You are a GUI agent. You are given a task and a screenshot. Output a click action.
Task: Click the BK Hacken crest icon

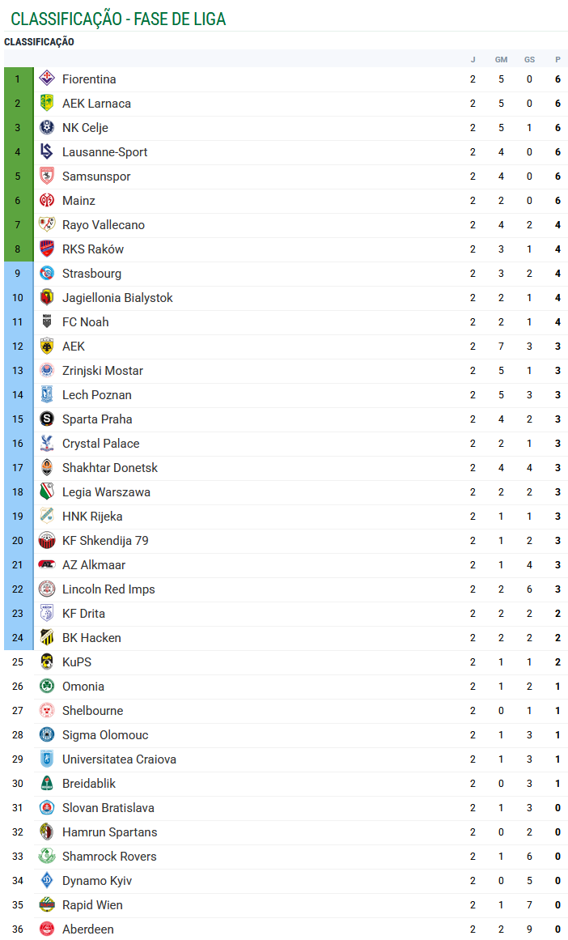point(47,638)
